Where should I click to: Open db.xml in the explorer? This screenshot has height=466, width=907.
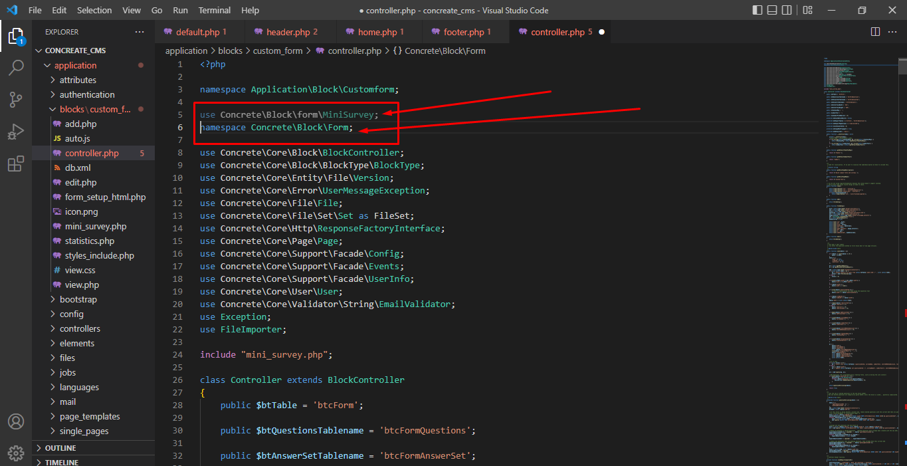point(94,168)
